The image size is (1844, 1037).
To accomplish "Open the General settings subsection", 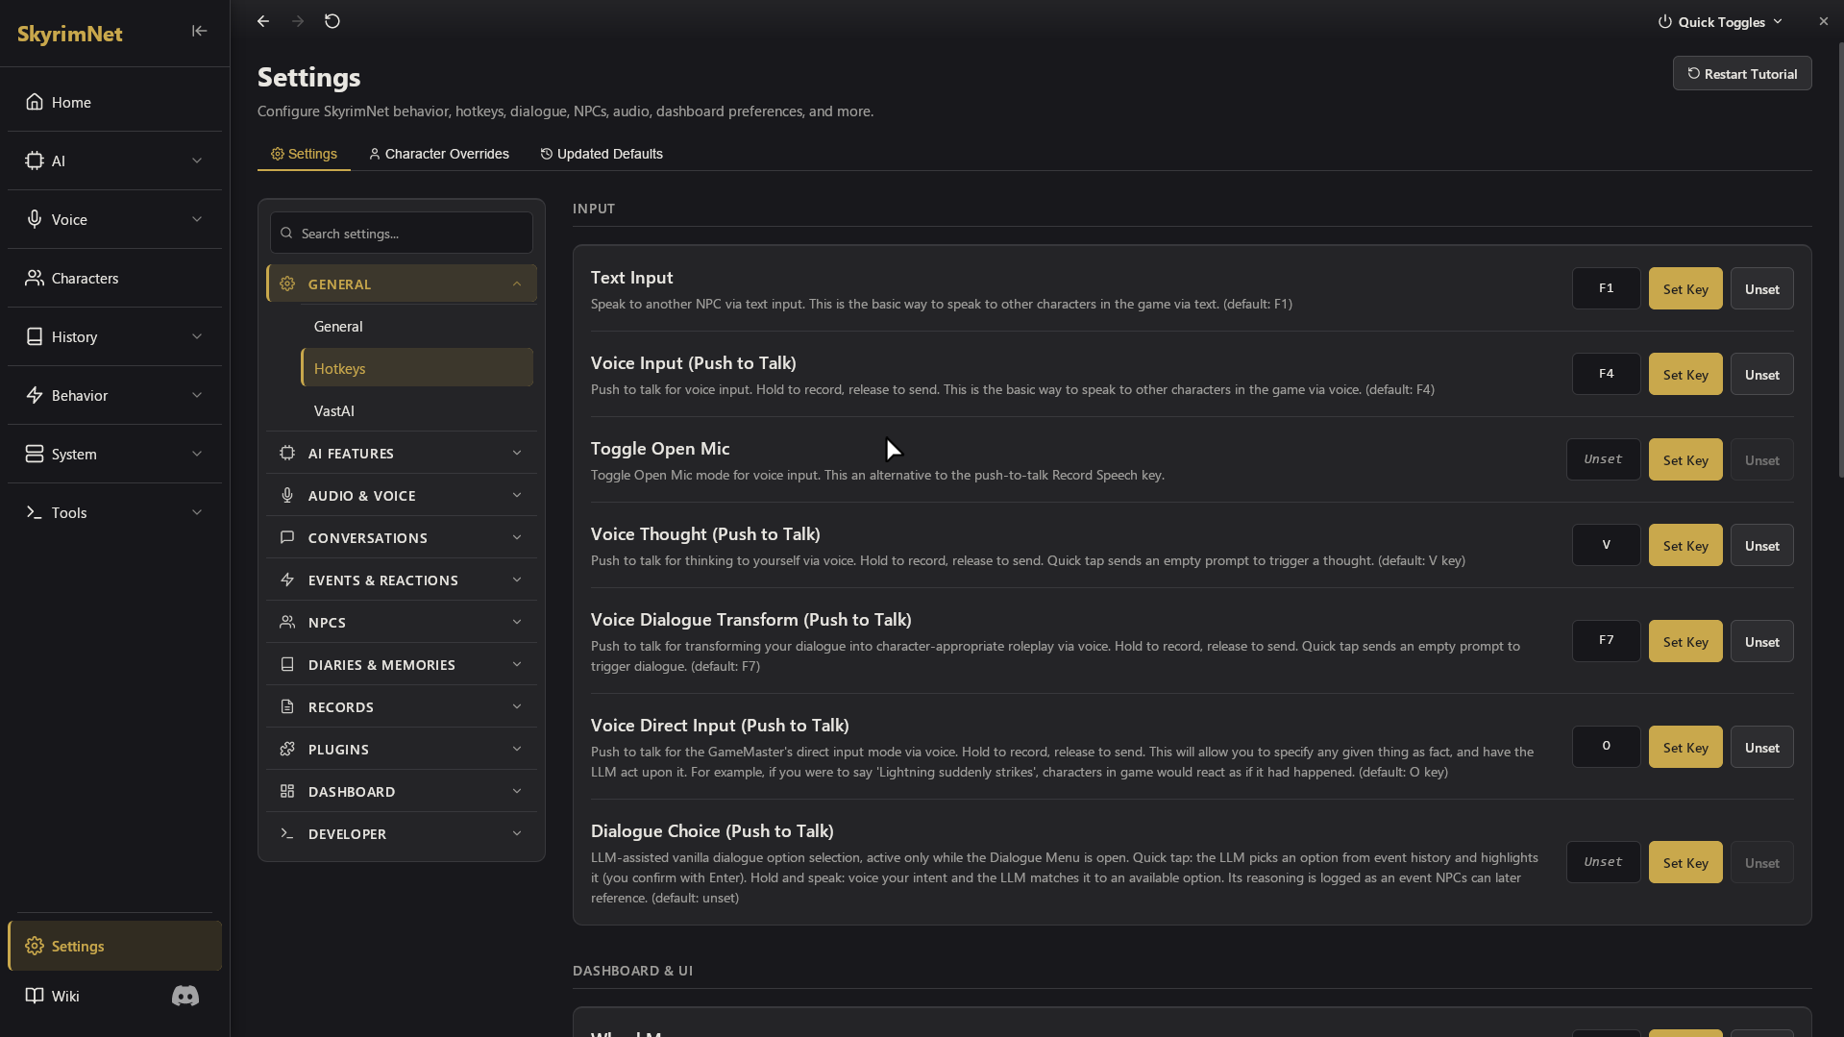I will [417, 327].
